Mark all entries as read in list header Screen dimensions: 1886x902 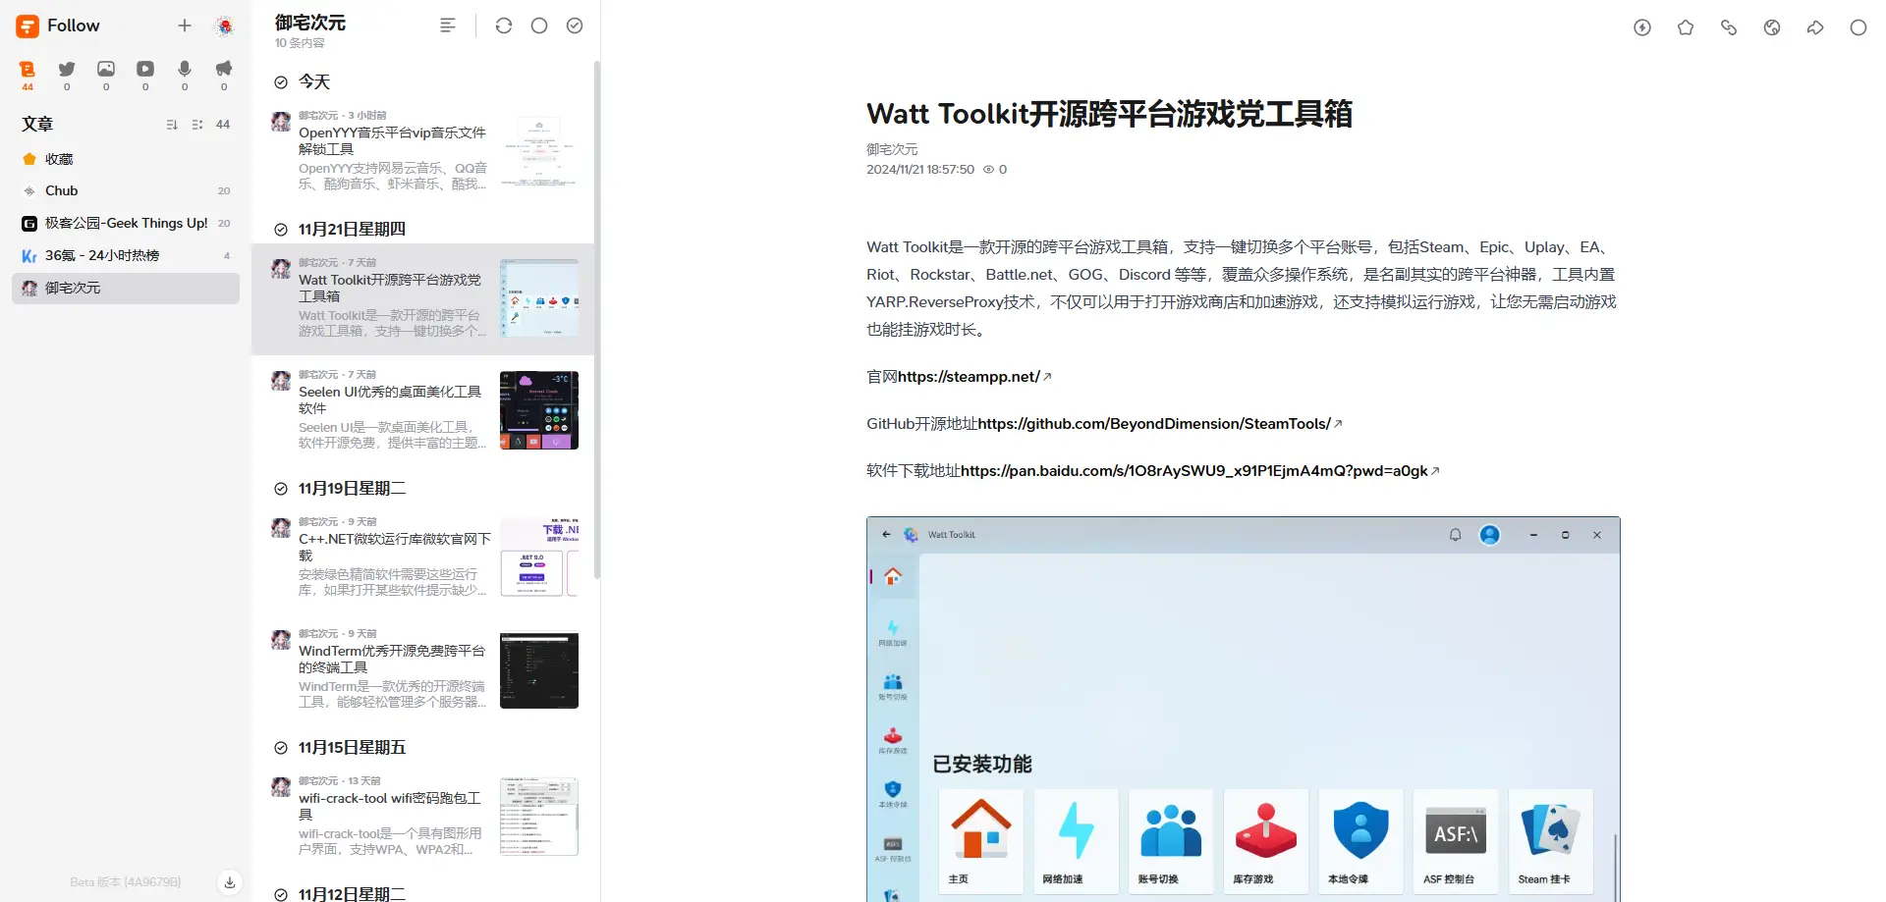click(575, 26)
